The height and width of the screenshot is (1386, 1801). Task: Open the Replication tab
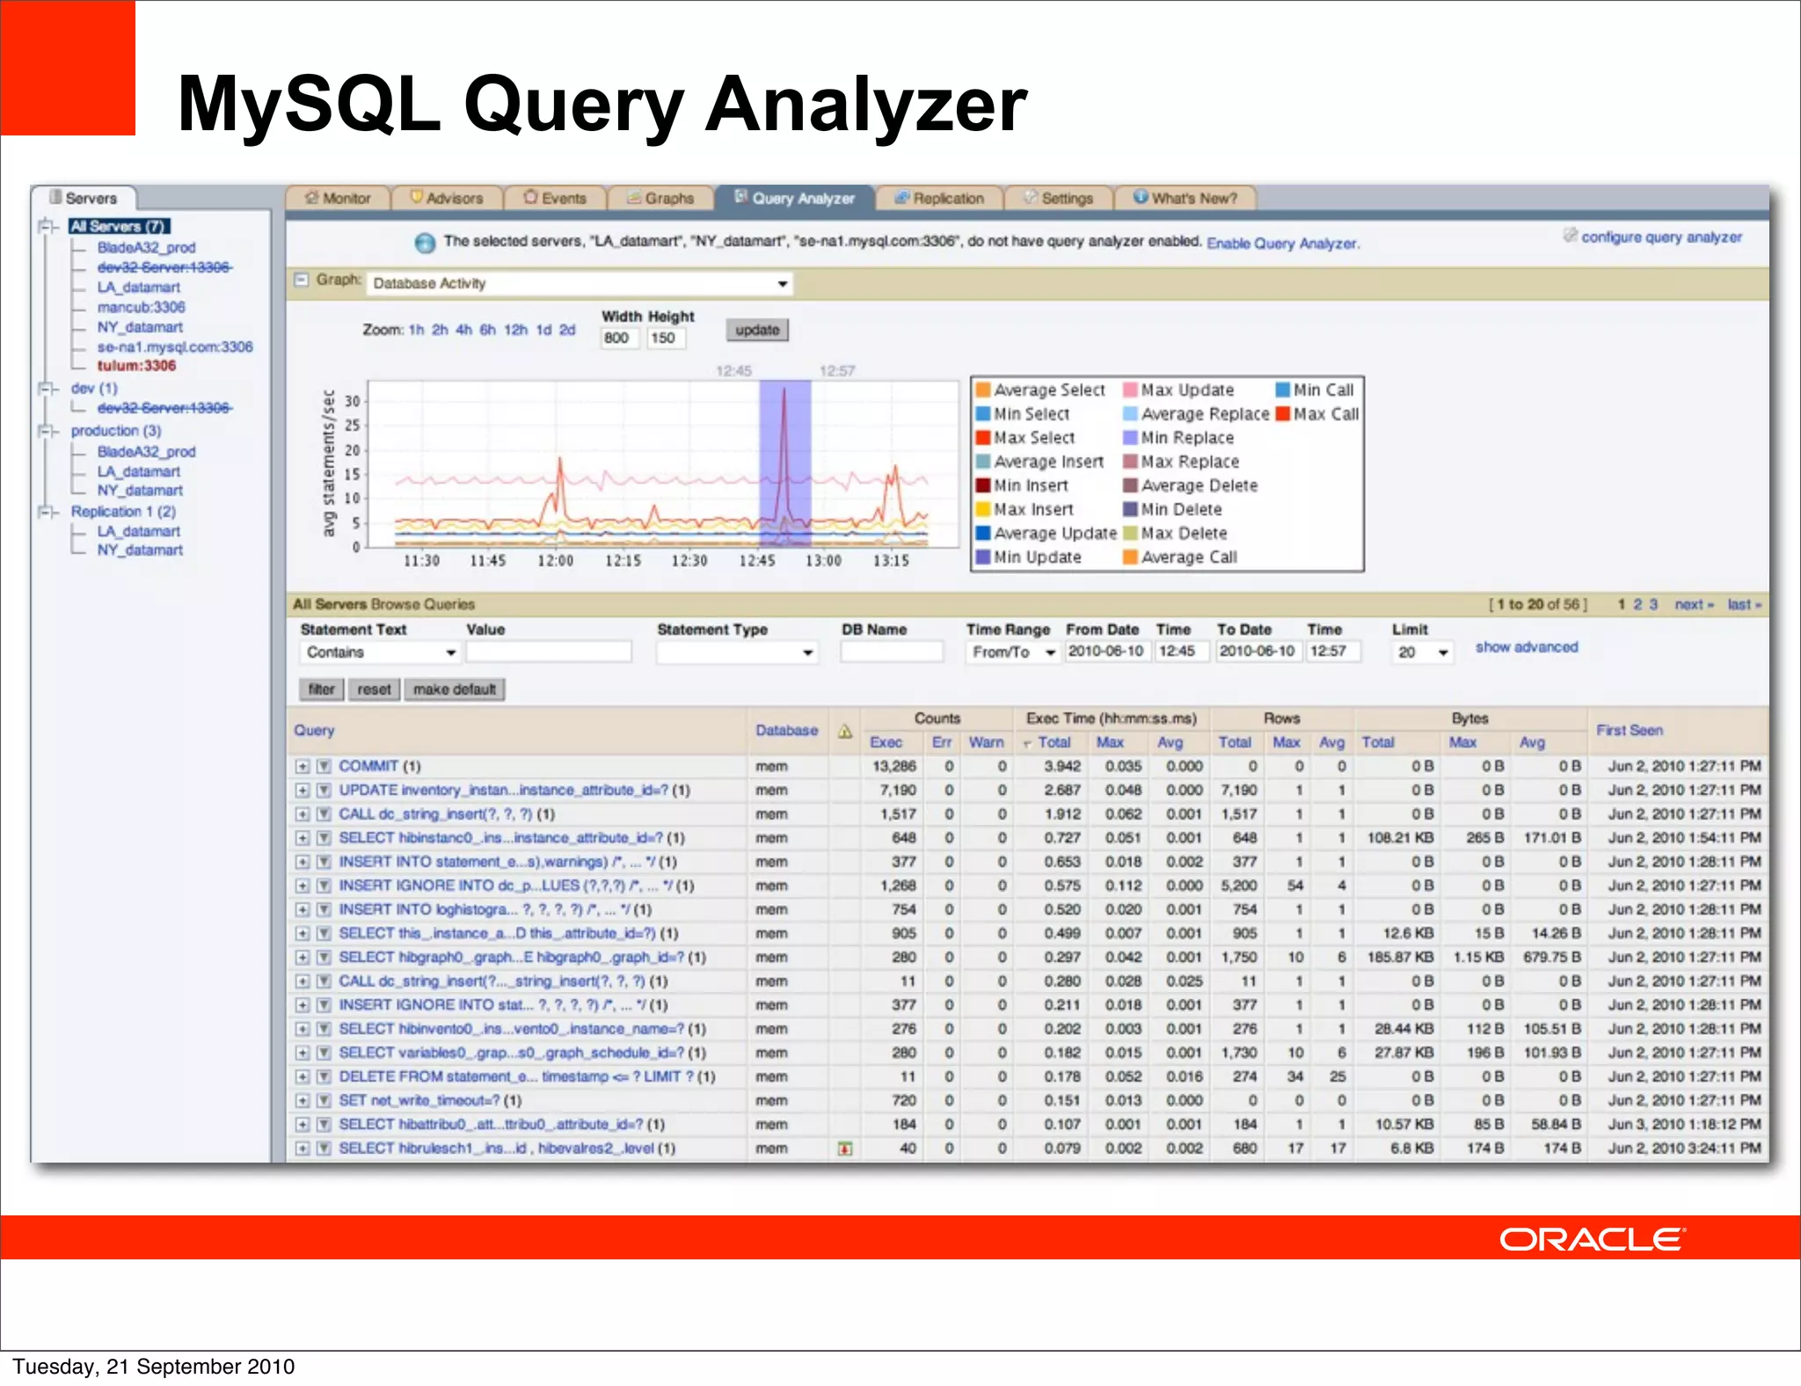point(939,198)
